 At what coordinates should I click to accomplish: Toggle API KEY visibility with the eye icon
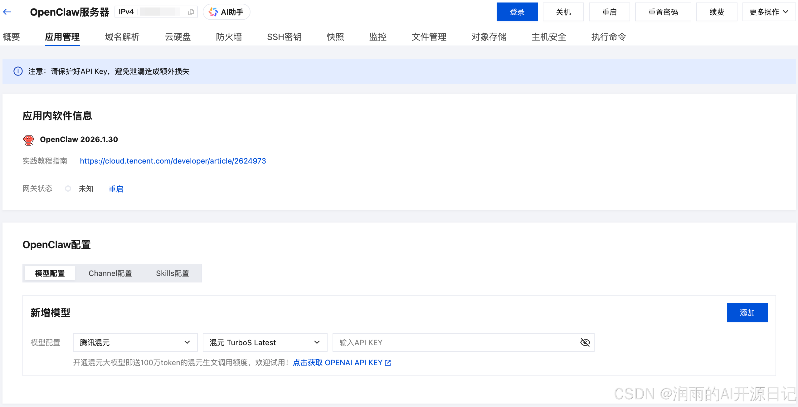click(585, 342)
